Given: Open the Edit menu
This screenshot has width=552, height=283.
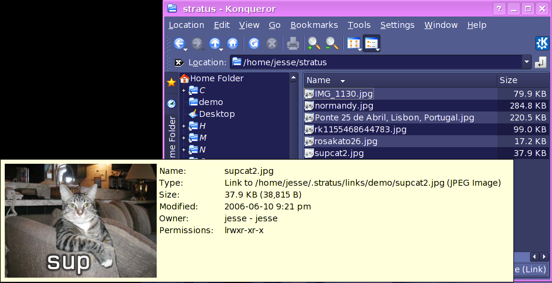Looking at the screenshot, I should click(x=222, y=25).
